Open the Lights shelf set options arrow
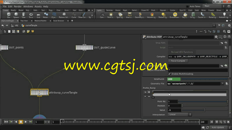232x130 pixels. point(230,10)
